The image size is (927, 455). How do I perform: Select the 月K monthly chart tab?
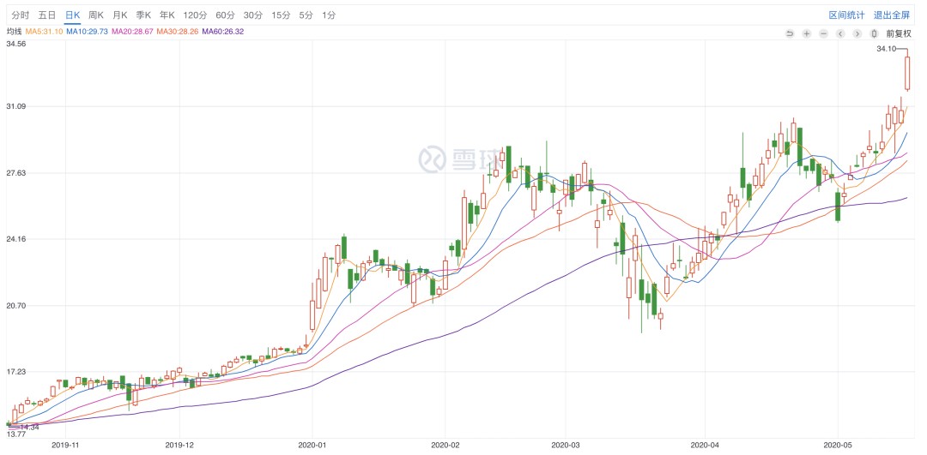120,15
